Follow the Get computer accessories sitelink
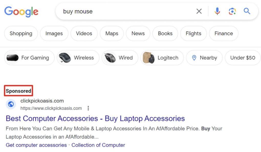The height and width of the screenshot is (152, 261). pos(36,145)
